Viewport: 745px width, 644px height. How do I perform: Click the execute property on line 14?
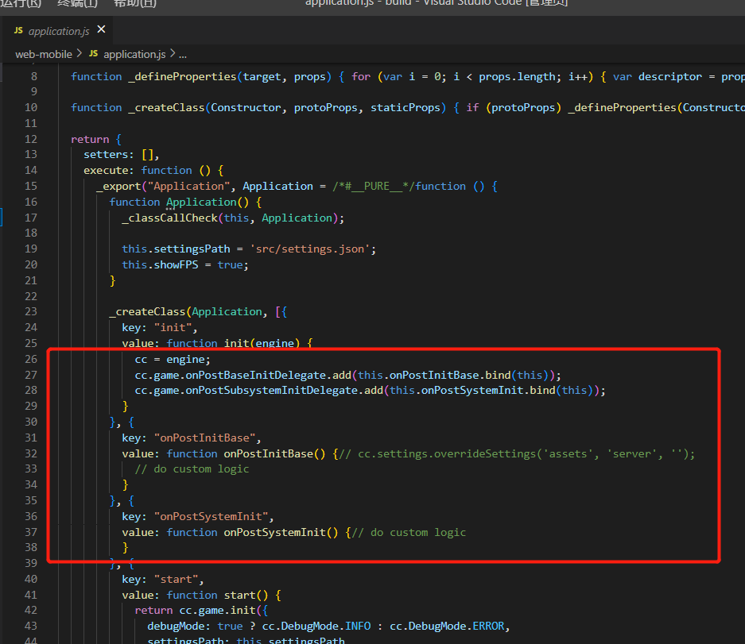(x=106, y=171)
